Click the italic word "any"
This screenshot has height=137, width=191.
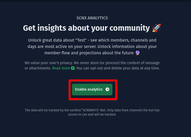147,68
